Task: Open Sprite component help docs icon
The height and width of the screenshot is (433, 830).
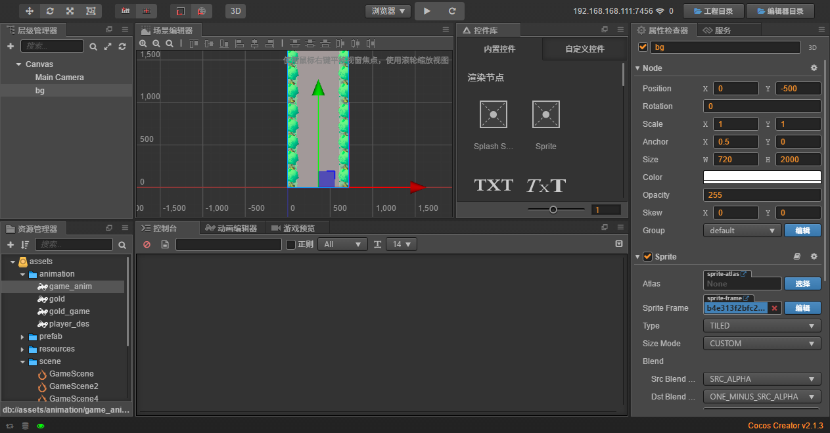Action: 797,257
